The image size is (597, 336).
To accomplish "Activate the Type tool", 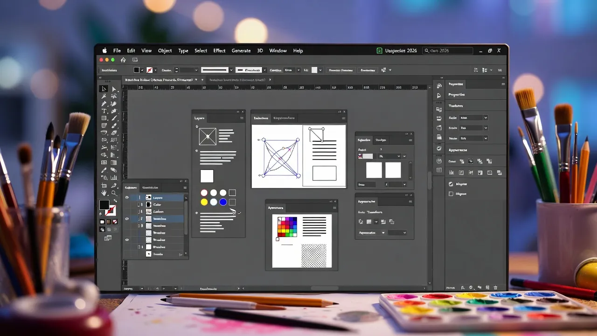I will (104, 111).
